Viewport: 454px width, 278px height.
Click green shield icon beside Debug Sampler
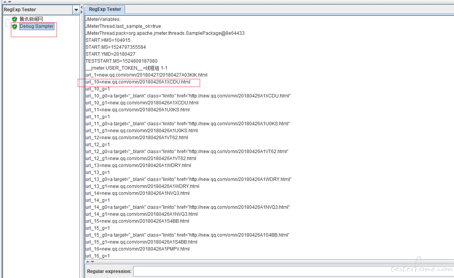[x=14, y=27]
